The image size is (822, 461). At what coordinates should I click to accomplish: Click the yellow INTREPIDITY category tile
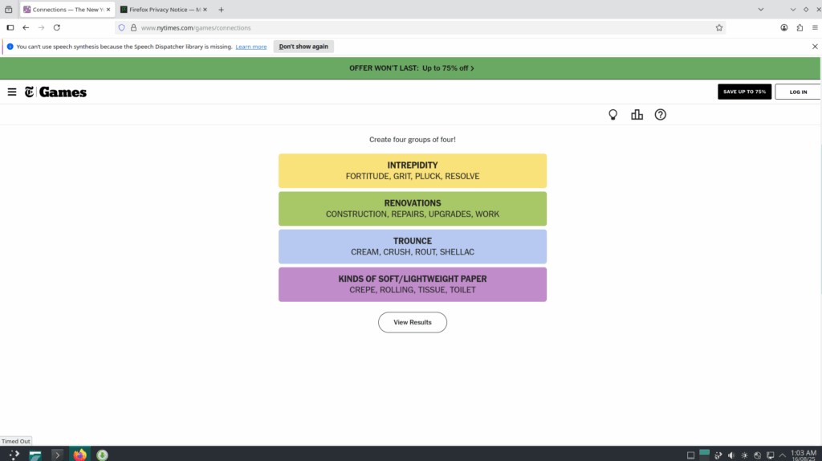click(x=413, y=170)
